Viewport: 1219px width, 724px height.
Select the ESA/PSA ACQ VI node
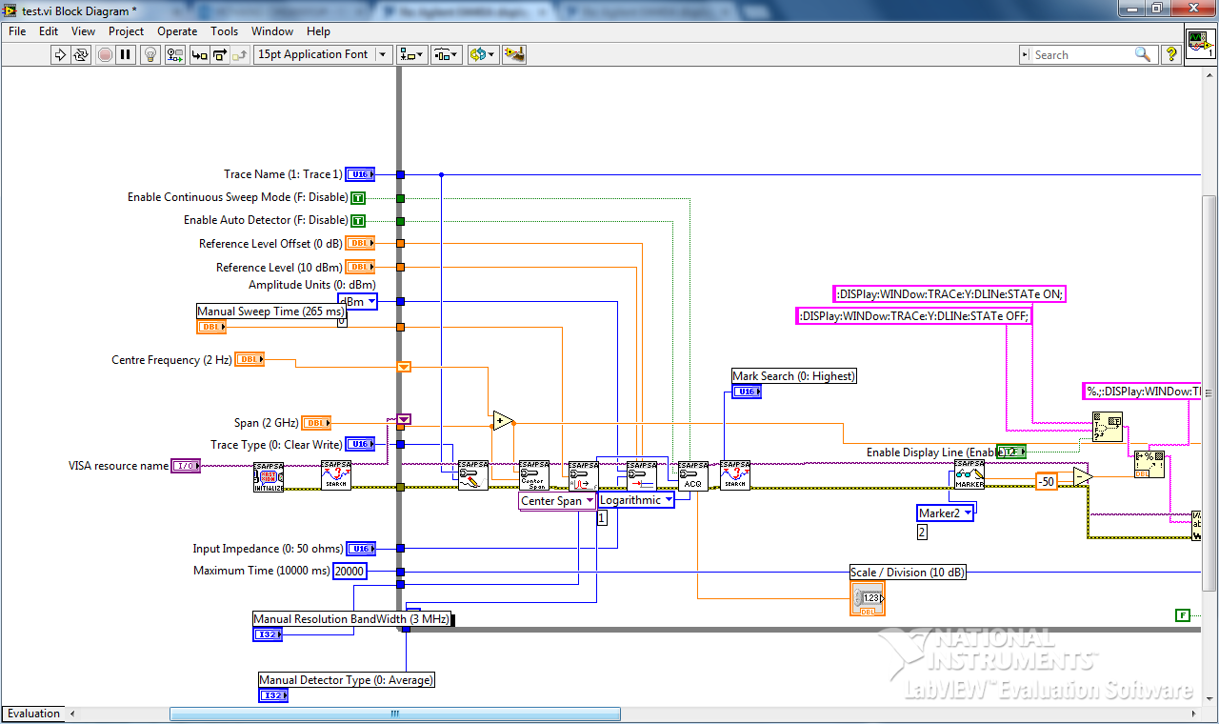693,475
